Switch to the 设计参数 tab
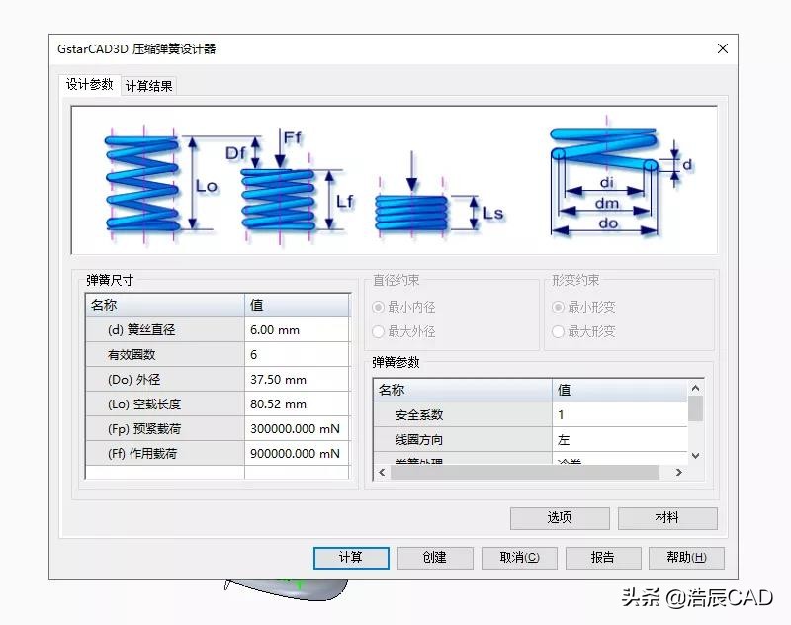 pos(89,84)
